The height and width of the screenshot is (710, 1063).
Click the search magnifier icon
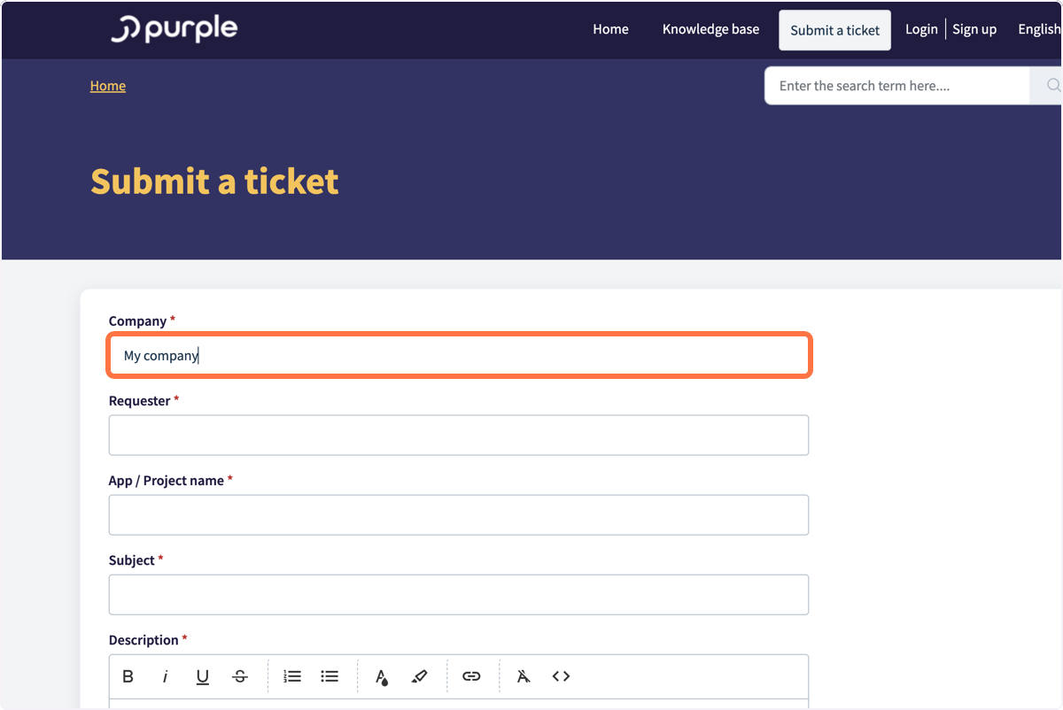click(1051, 86)
